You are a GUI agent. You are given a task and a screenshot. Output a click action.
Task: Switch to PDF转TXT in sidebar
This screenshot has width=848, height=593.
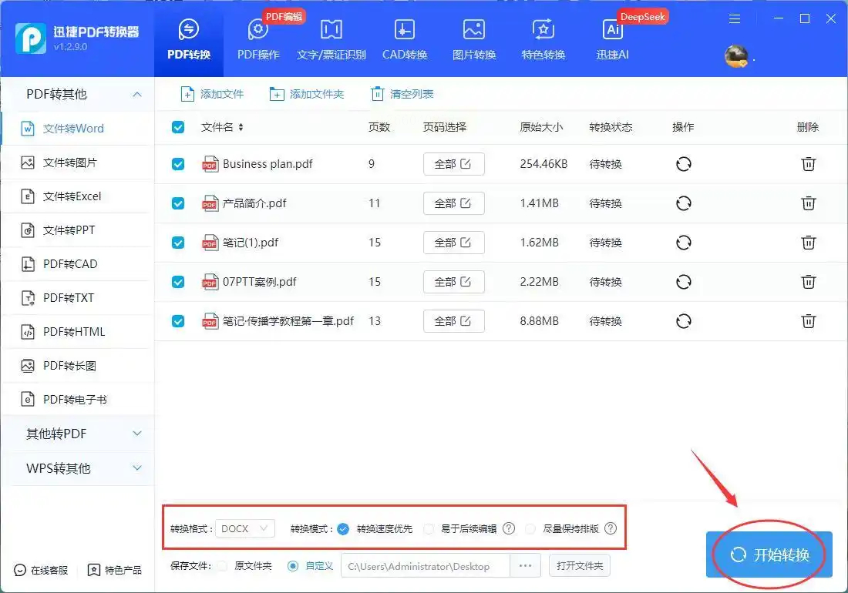pyautogui.click(x=69, y=298)
